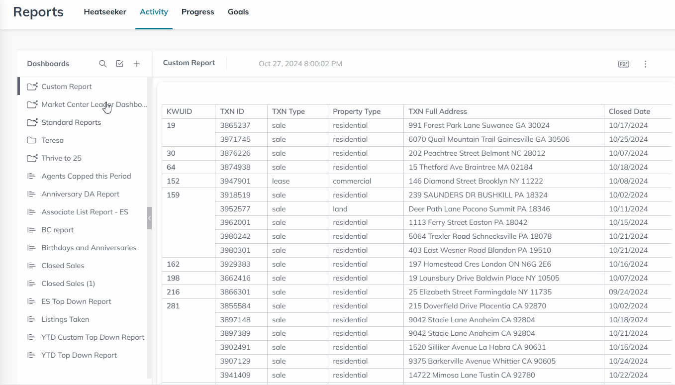Click the Teresa folder icon
The image size is (675, 385).
pyautogui.click(x=32, y=140)
